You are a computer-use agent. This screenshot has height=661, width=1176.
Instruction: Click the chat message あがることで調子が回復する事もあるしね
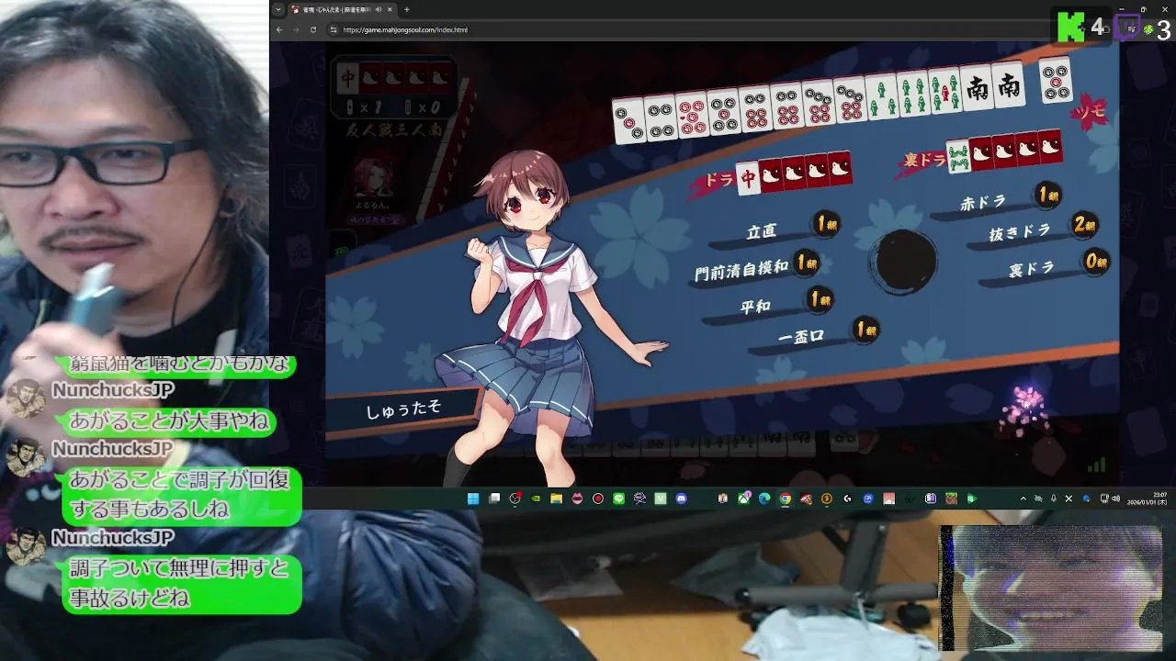tap(182, 495)
